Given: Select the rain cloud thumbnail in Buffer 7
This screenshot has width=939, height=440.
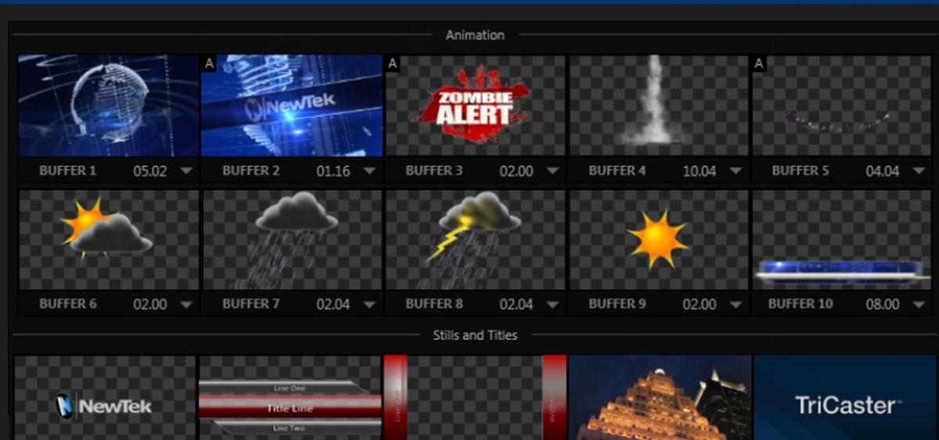Looking at the screenshot, I should point(291,239).
